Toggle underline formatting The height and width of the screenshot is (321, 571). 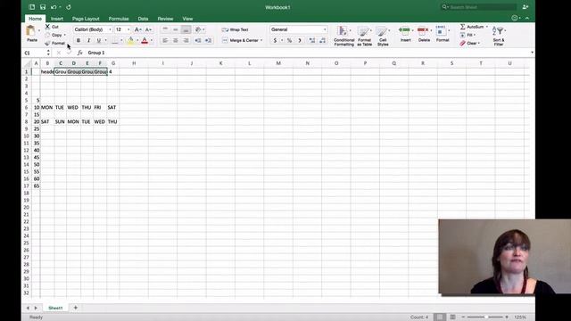(x=98, y=40)
